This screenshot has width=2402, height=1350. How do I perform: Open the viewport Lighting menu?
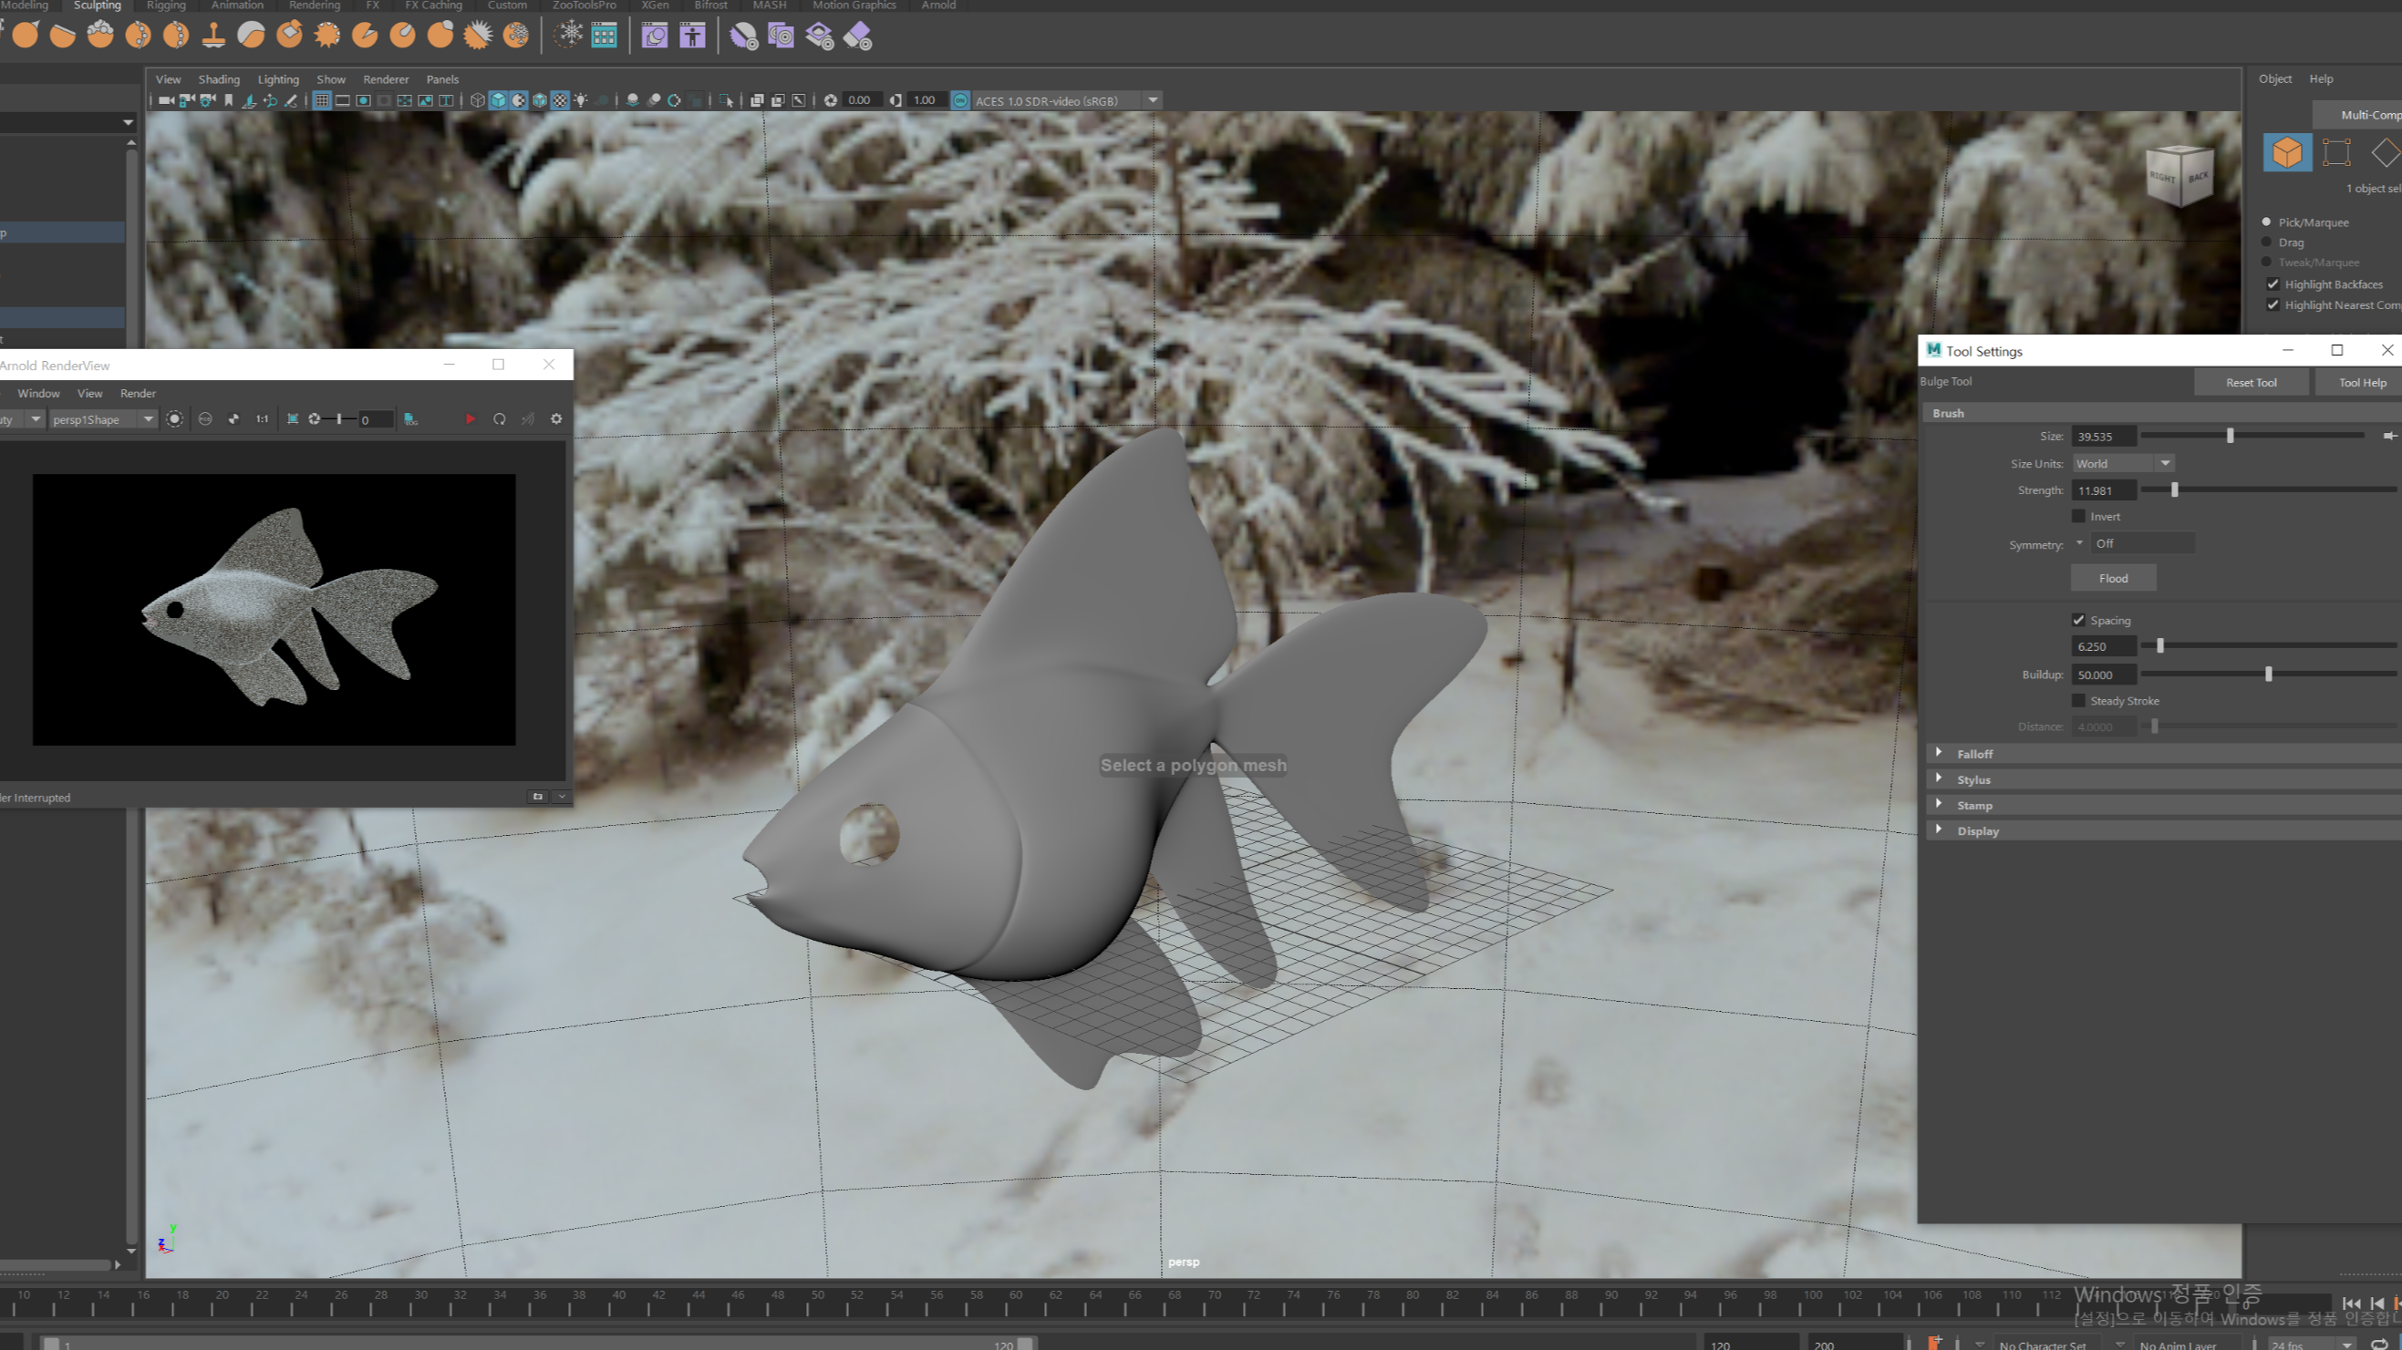click(278, 79)
